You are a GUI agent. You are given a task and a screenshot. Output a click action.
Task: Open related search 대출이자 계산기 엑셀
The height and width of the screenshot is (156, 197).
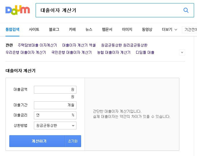(79, 45)
